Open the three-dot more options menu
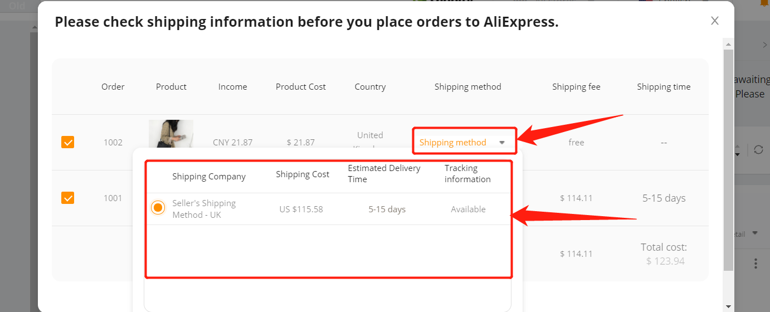 pos(756,263)
